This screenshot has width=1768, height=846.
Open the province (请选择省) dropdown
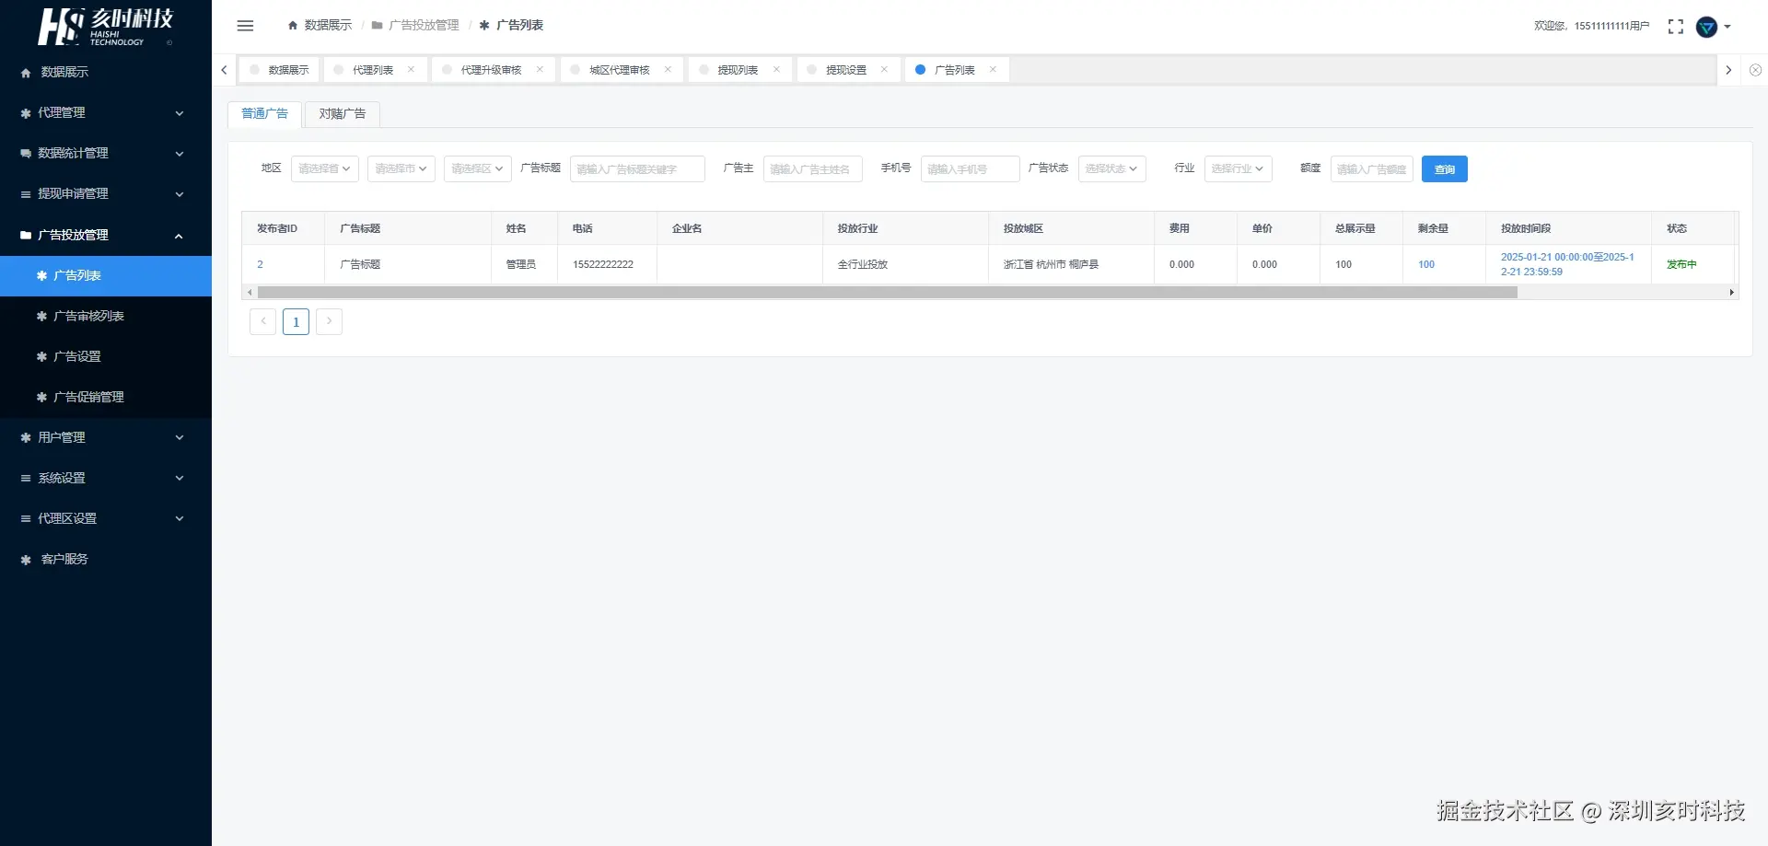325,168
